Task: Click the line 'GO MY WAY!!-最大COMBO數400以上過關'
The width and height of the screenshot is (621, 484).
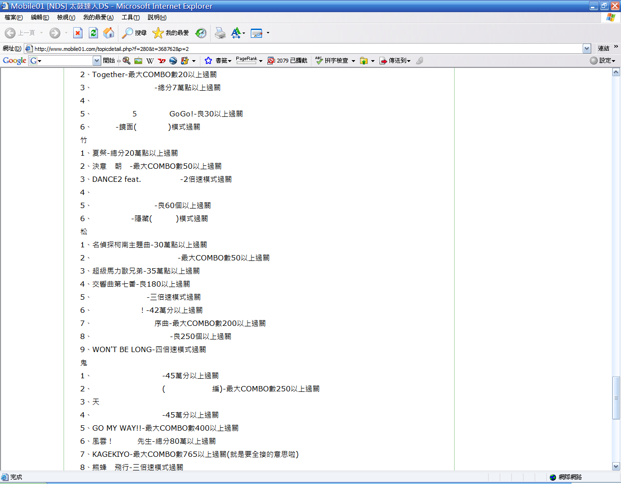Action: pos(165,428)
